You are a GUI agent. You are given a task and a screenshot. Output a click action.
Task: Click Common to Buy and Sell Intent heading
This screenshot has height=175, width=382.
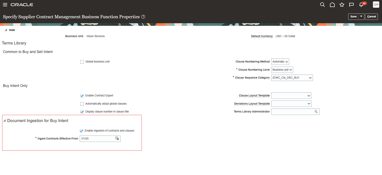pyautogui.click(x=28, y=52)
